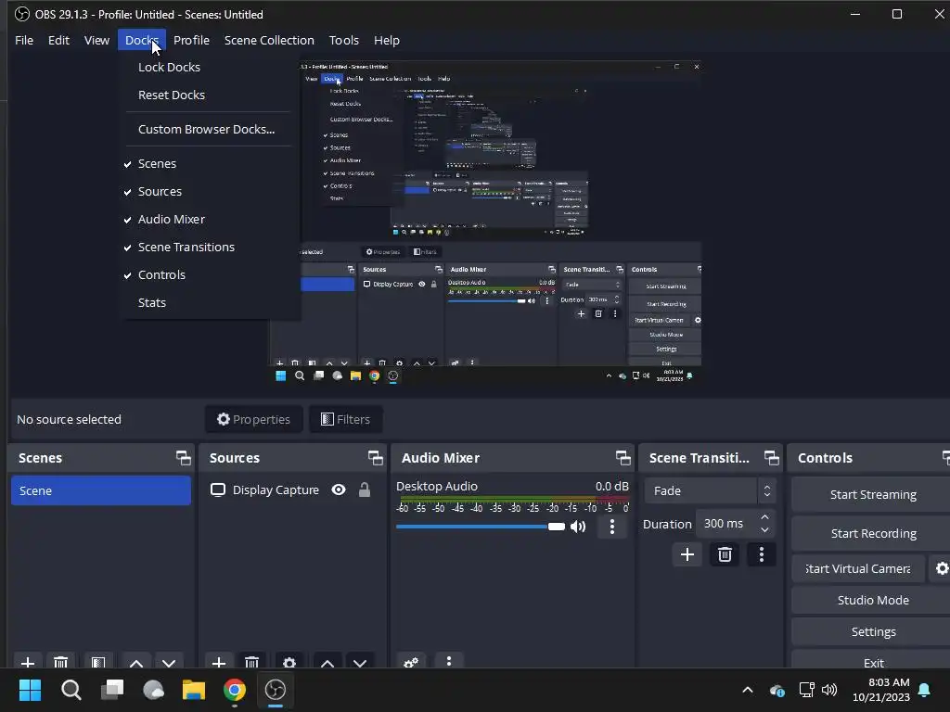
Task: Float the Sources dock icon
Action: tap(376, 458)
